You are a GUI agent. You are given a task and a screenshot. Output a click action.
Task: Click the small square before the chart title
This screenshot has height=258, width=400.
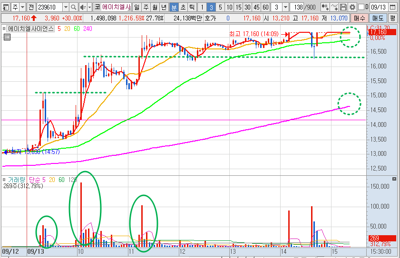4,29
